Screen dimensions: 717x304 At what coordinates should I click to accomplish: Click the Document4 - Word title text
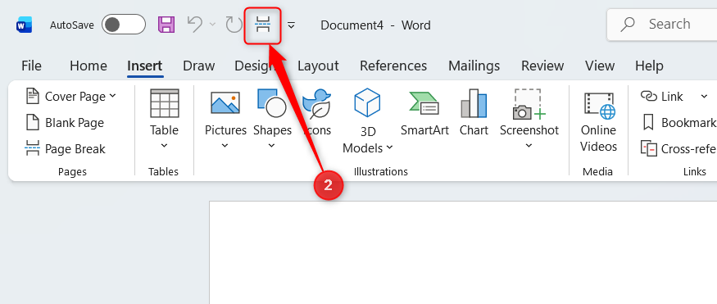tap(375, 25)
